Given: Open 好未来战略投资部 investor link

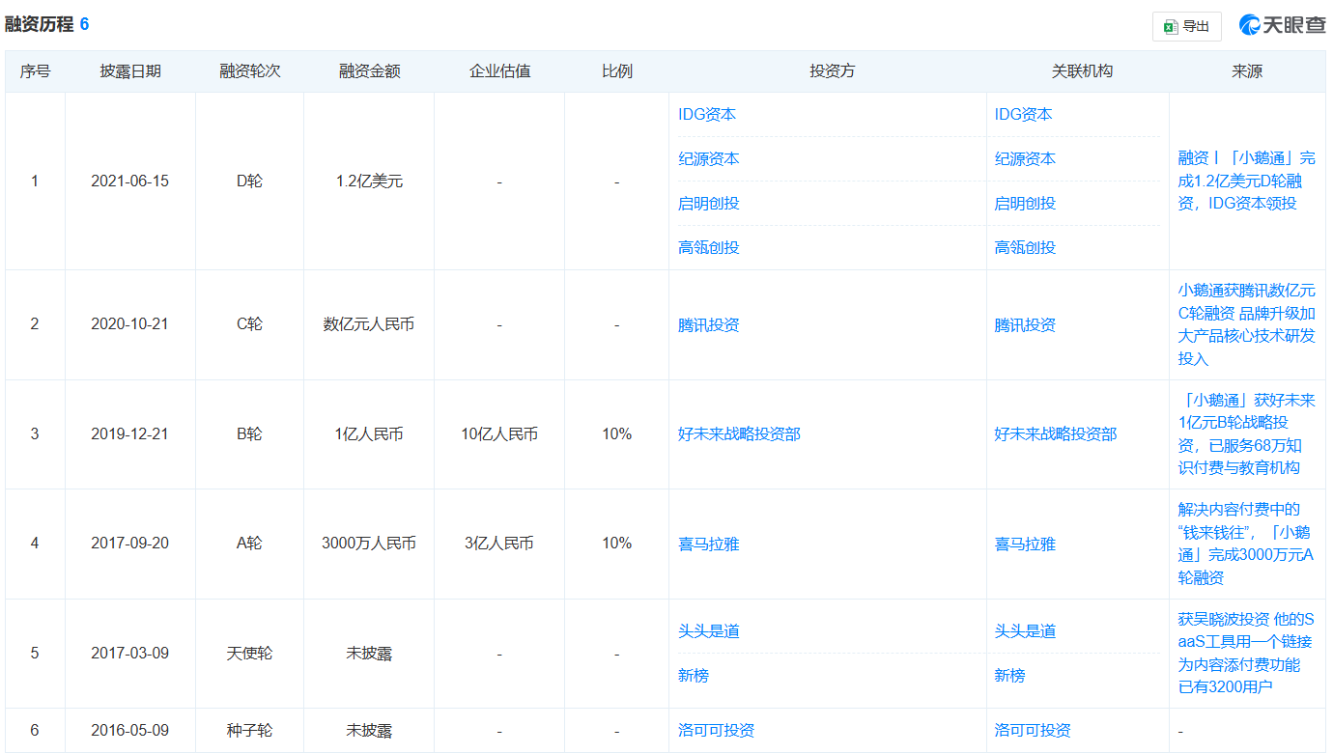Looking at the screenshot, I should tap(739, 433).
